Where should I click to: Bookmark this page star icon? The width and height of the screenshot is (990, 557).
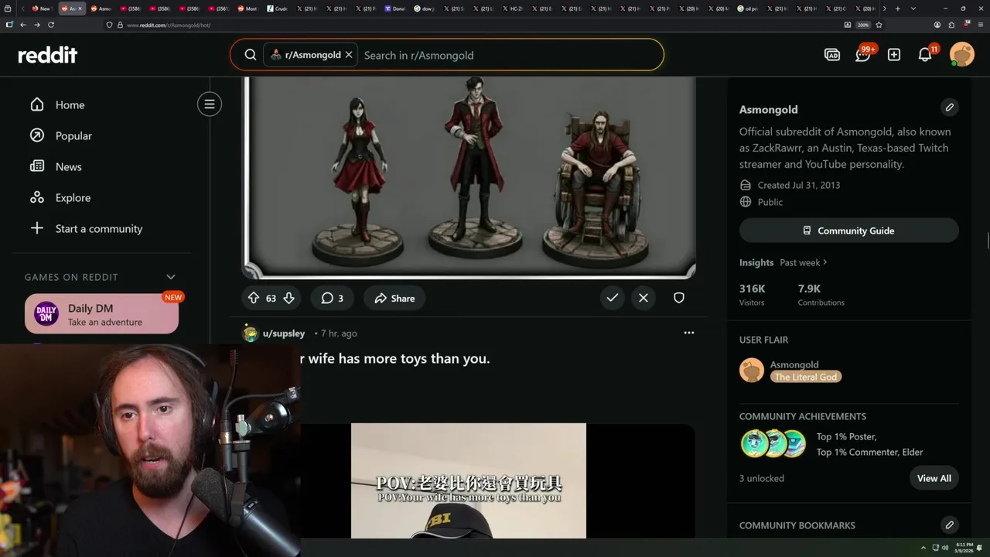point(879,25)
